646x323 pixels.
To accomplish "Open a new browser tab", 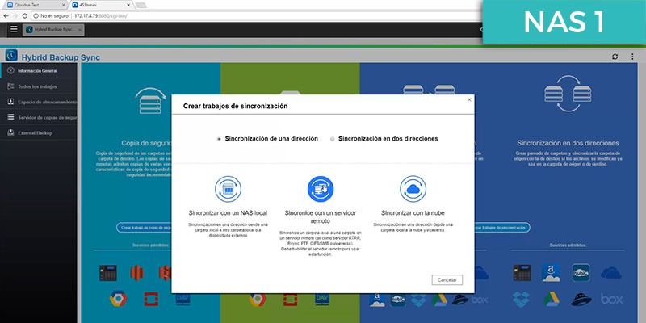I will pyautogui.click(x=141, y=5).
